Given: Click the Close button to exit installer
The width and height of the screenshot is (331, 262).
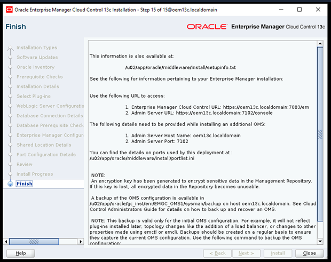Looking at the screenshot, I should tap(309, 253).
